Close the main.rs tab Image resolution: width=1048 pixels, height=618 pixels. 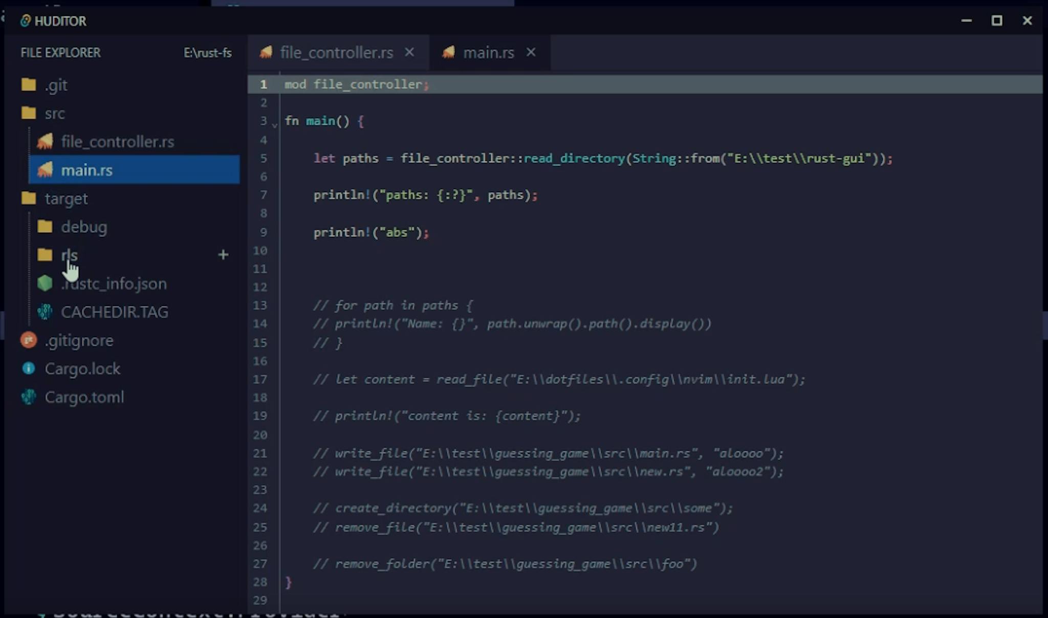(531, 52)
